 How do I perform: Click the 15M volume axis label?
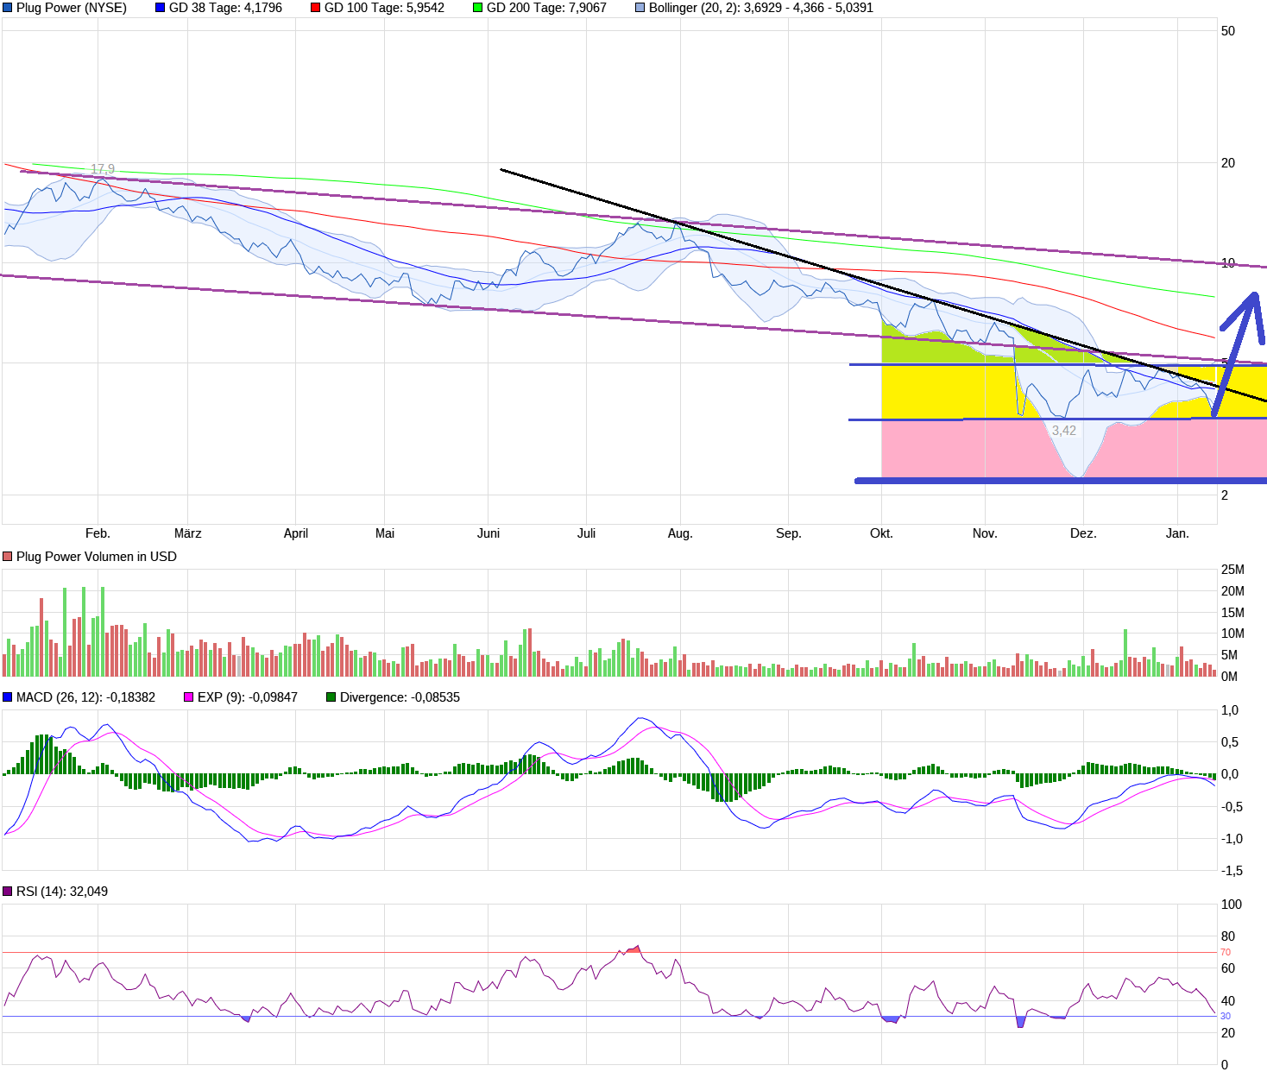1232,613
